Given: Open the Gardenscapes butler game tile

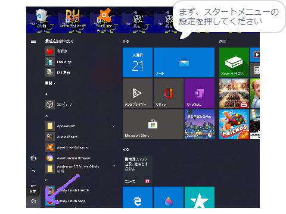Looking at the screenshot, I should coord(255,93).
